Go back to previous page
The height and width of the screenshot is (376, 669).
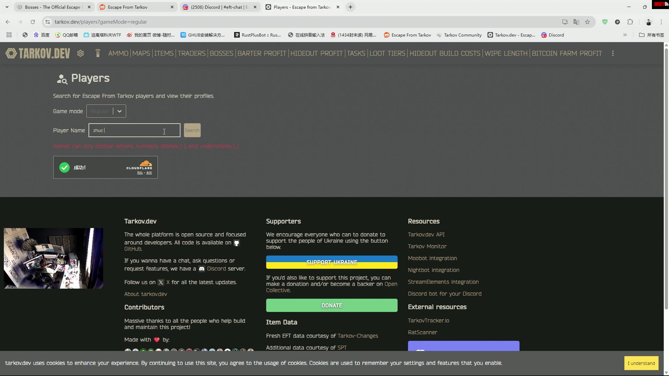8,22
